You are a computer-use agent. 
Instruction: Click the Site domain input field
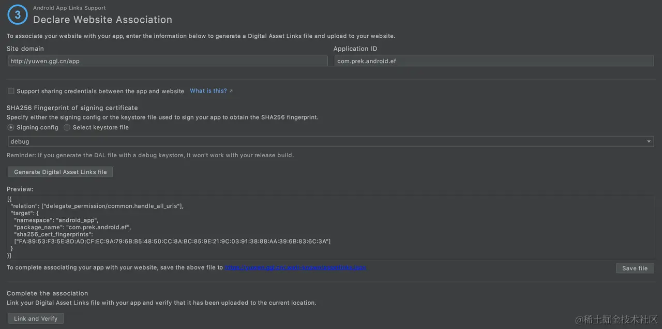click(168, 61)
